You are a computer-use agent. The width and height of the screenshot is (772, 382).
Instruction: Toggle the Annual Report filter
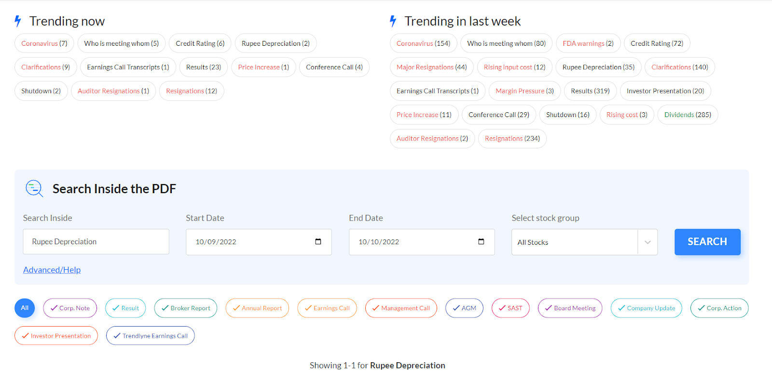tap(257, 308)
